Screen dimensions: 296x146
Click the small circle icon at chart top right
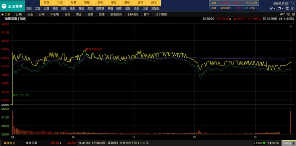[291, 27]
